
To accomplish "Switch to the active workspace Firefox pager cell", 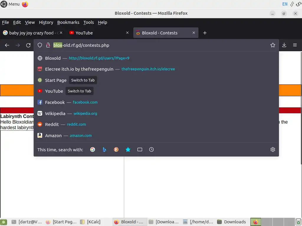I will coord(256,222).
